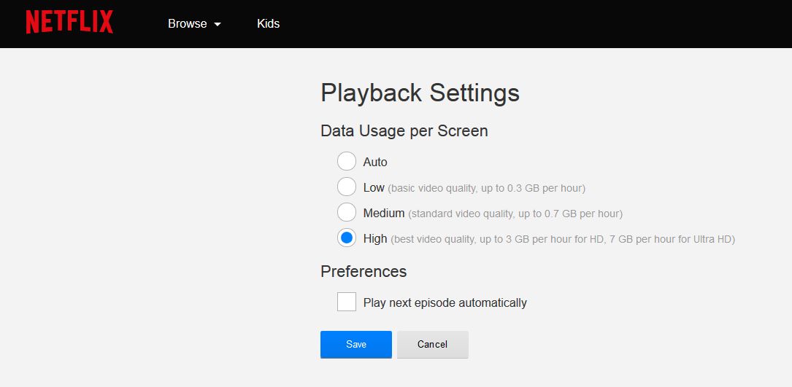Open the Browse menu
This screenshot has width=792, height=387.
(188, 23)
